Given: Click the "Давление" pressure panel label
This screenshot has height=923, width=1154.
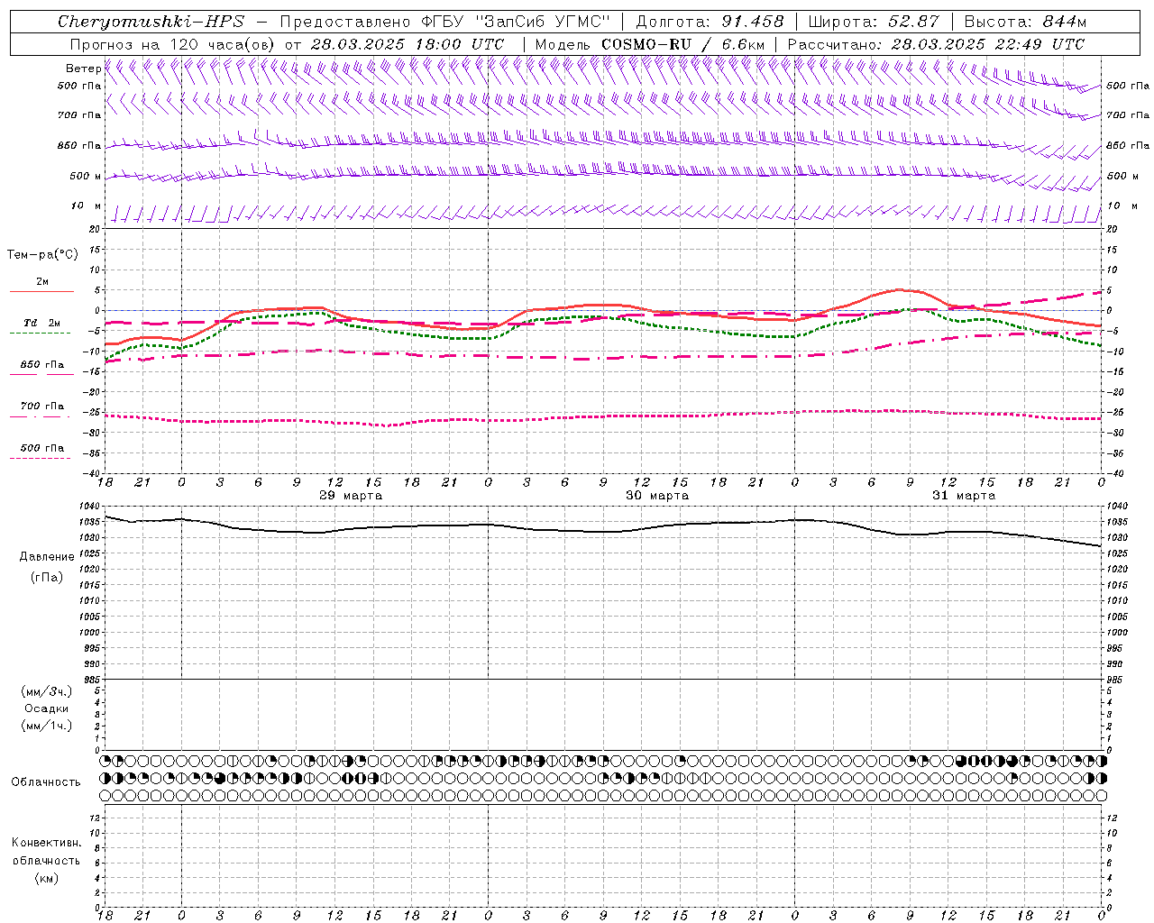Looking at the screenshot, I should click(47, 557).
